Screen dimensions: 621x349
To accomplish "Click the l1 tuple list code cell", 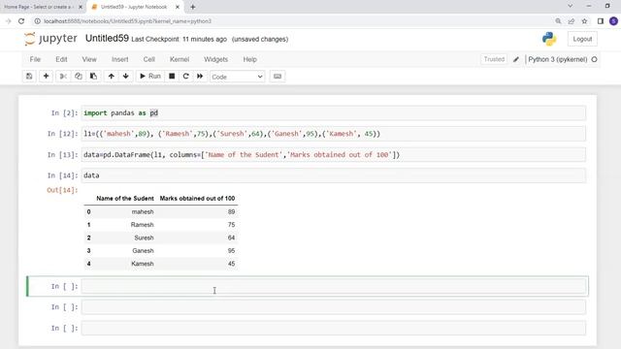I will point(334,134).
